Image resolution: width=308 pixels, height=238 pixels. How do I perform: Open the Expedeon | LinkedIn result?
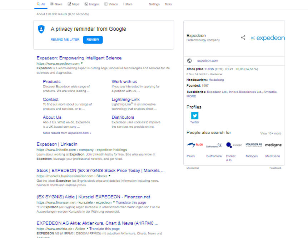(57, 144)
